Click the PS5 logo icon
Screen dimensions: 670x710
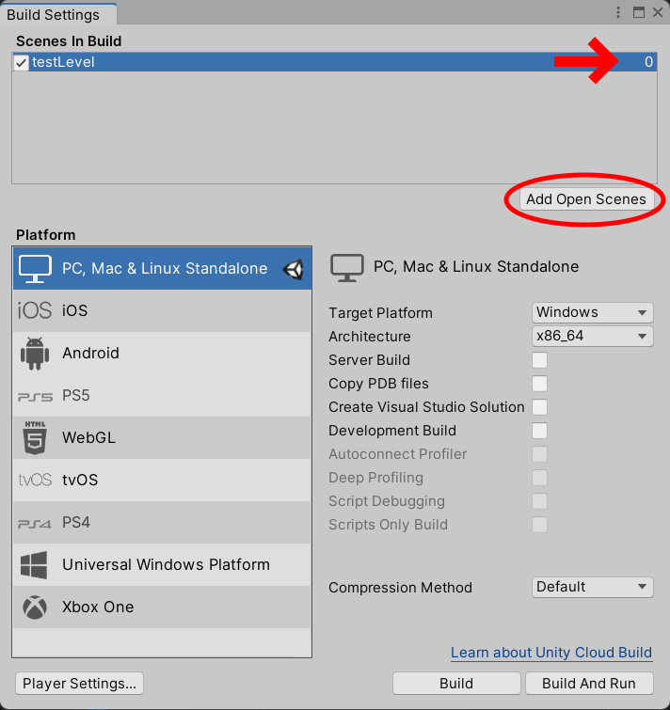[35, 397]
